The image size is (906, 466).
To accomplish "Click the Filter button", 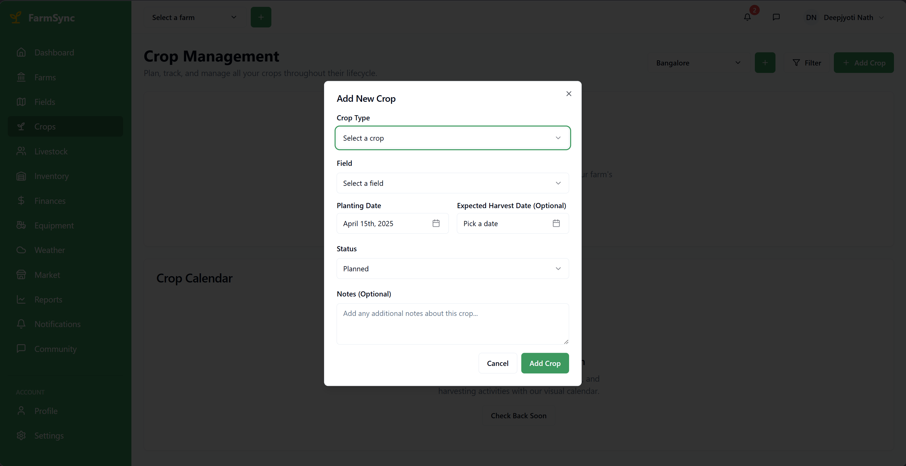I will pos(806,63).
